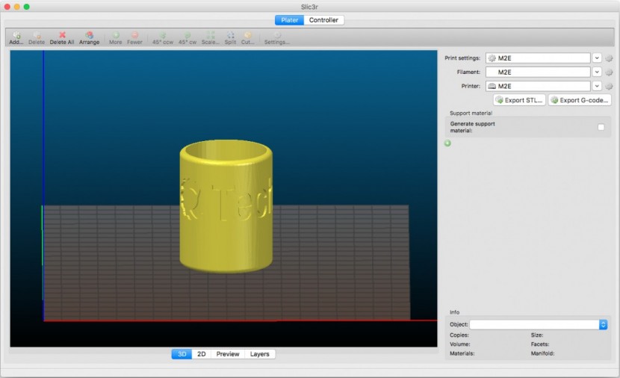Select the Preview view tab
This screenshot has height=378, width=620.
[228, 354]
